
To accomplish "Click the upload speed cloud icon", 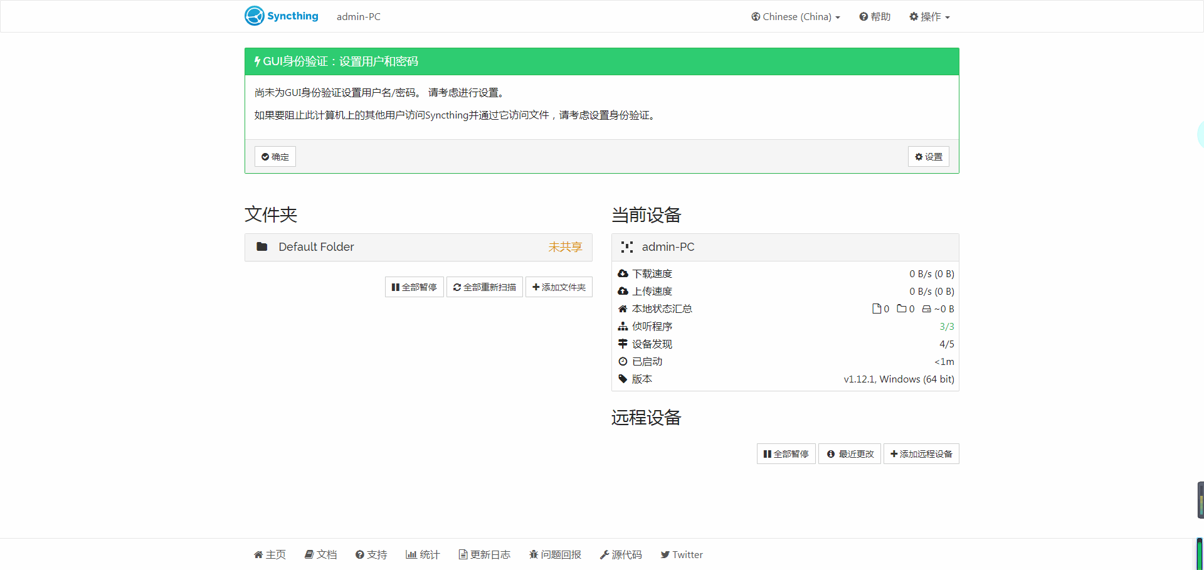I will click(623, 291).
